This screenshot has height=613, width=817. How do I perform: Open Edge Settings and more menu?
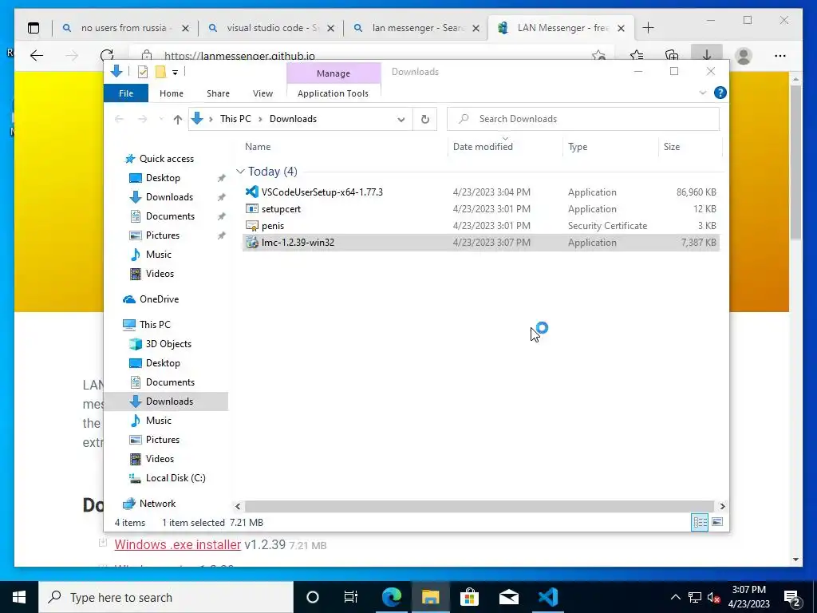(780, 56)
